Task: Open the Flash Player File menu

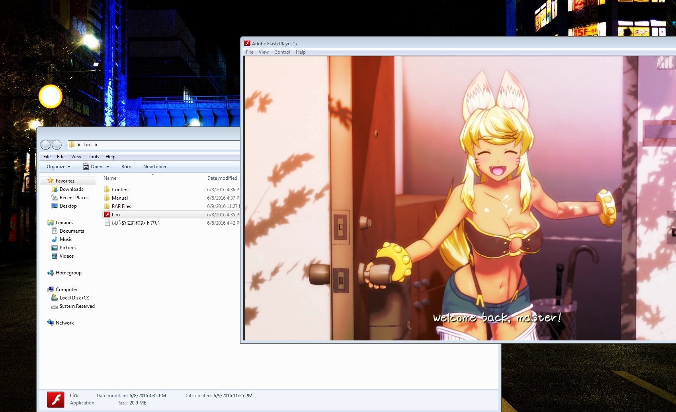Action: click(x=250, y=52)
